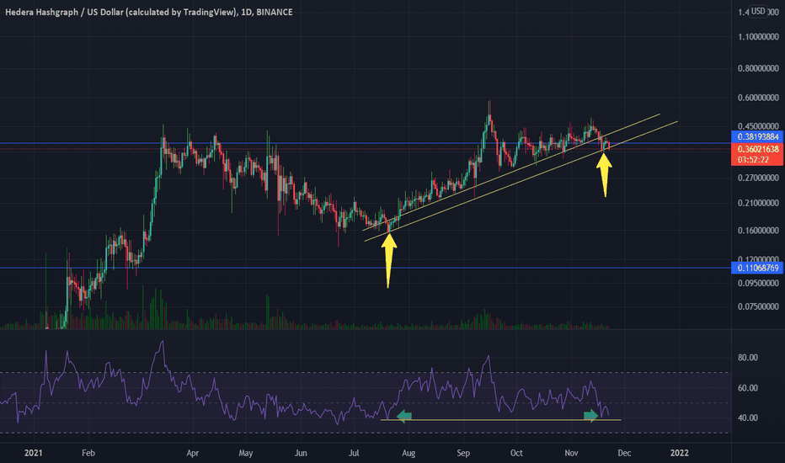Open the USD currency selector
Screen dimensions: 785x463
click(758, 11)
